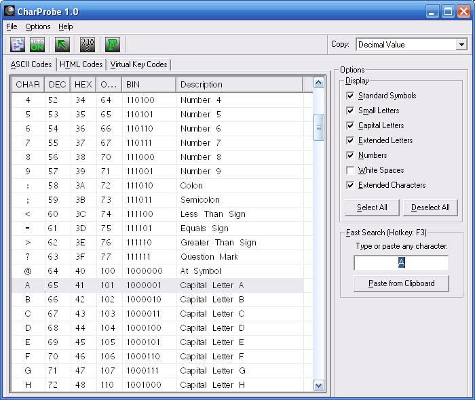The height and width of the screenshot is (400, 475).
Task: Click the copy to clipboard toolbar icon
Action: tap(18, 45)
